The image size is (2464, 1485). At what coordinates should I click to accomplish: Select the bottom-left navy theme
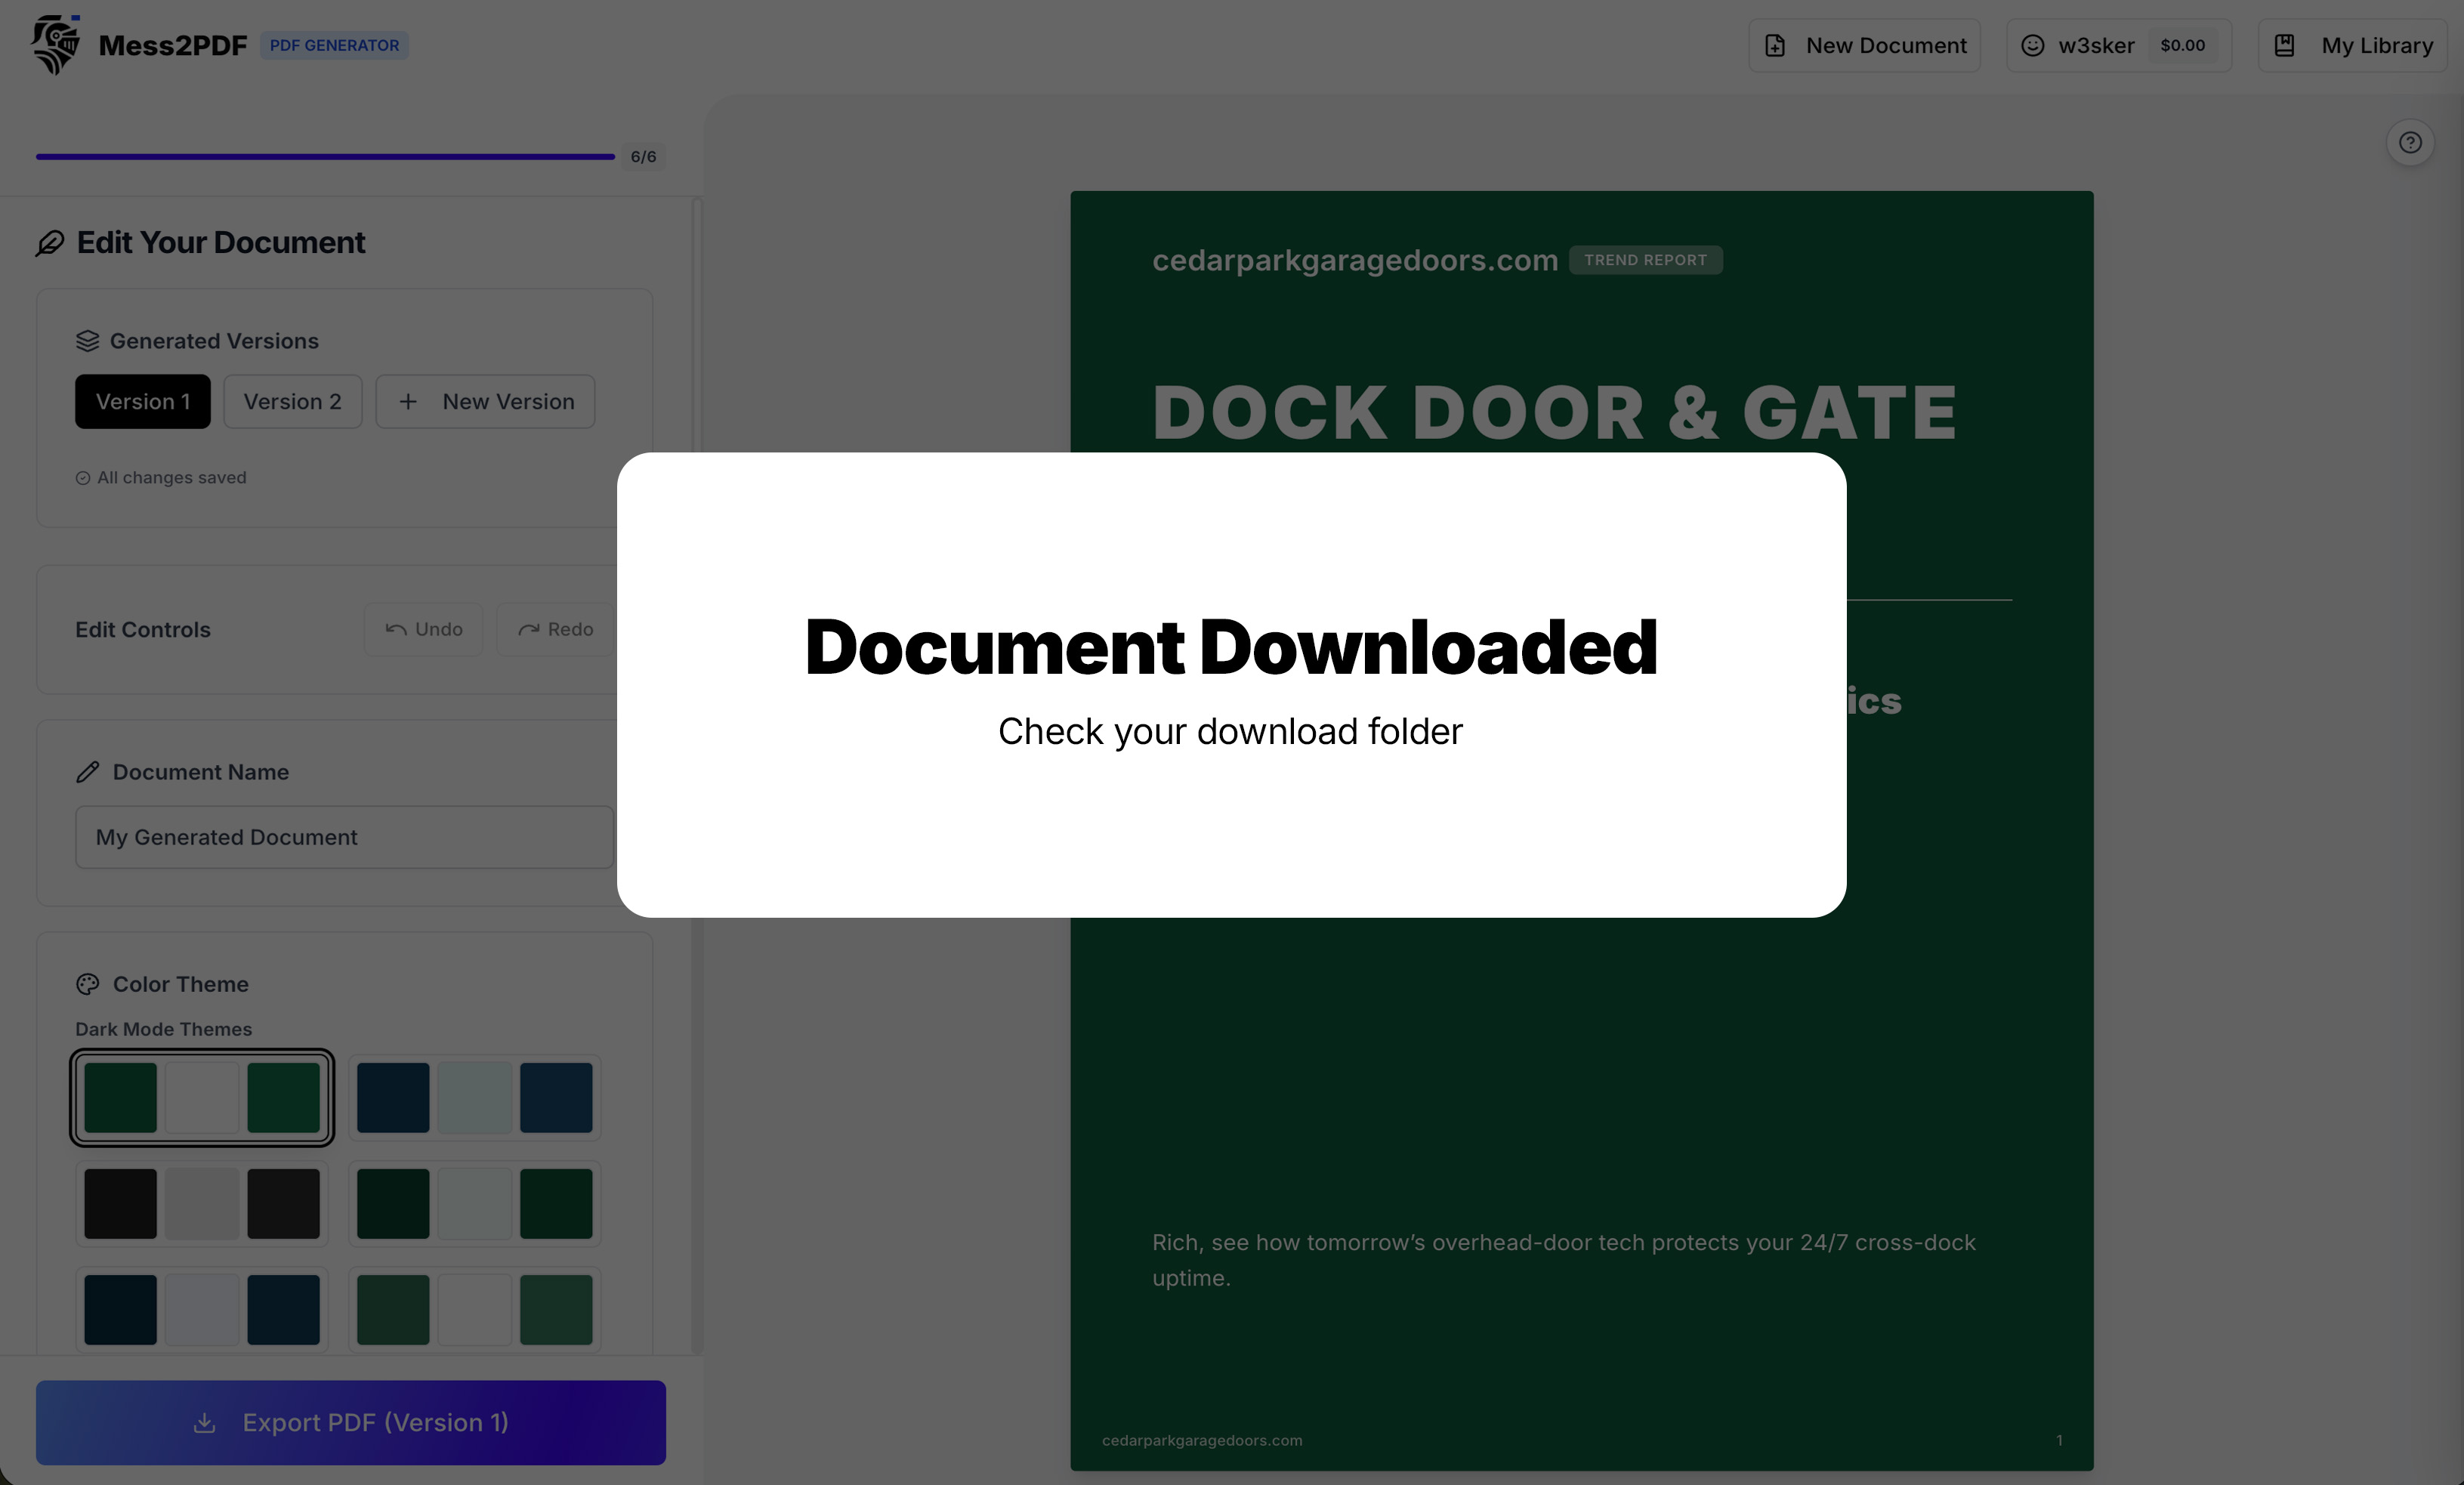coord(202,1310)
